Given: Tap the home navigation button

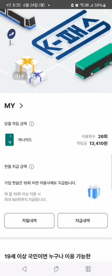Looking at the screenshot, I should coord(56,269).
